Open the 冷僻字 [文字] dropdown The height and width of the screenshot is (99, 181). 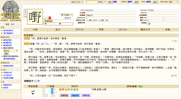[x=77, y=2]
